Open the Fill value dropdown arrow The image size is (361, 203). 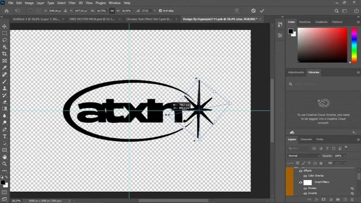pyautogui.click(x=345, y=163)
